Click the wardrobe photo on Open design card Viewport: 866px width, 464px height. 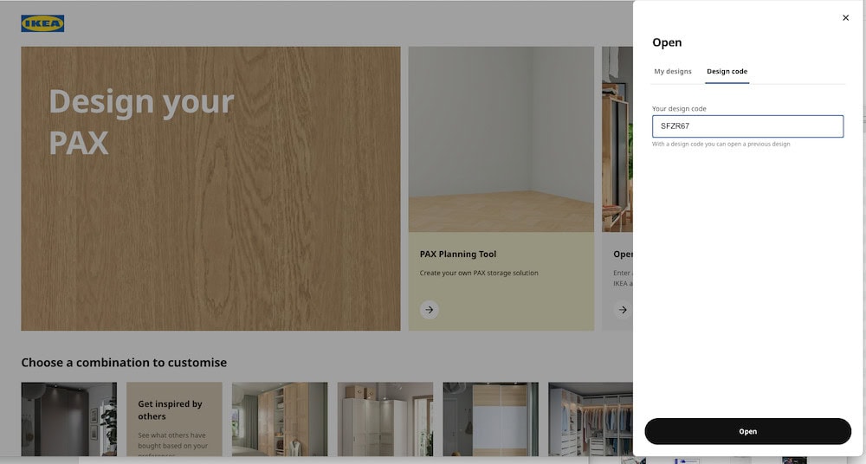click(x=617, y=139)
